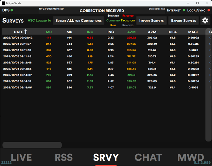Sort by the green AZM column header

(x=131, y=32)
